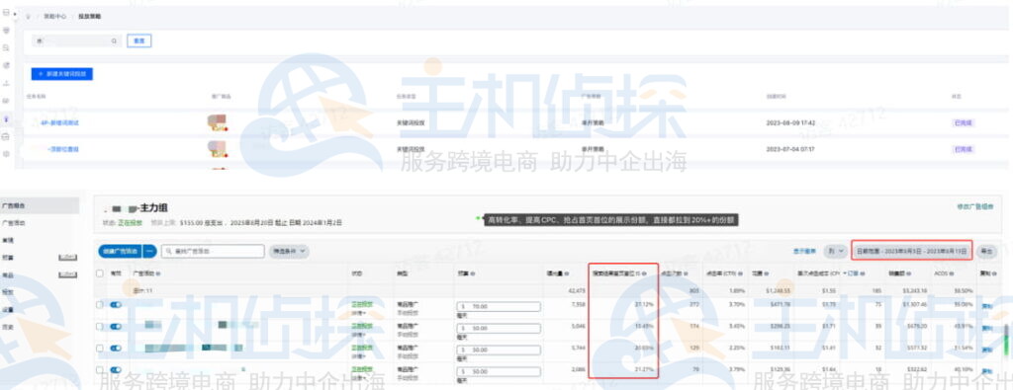Click the 创建广告活动 button

pyautogui.click(x=120, y=252)
